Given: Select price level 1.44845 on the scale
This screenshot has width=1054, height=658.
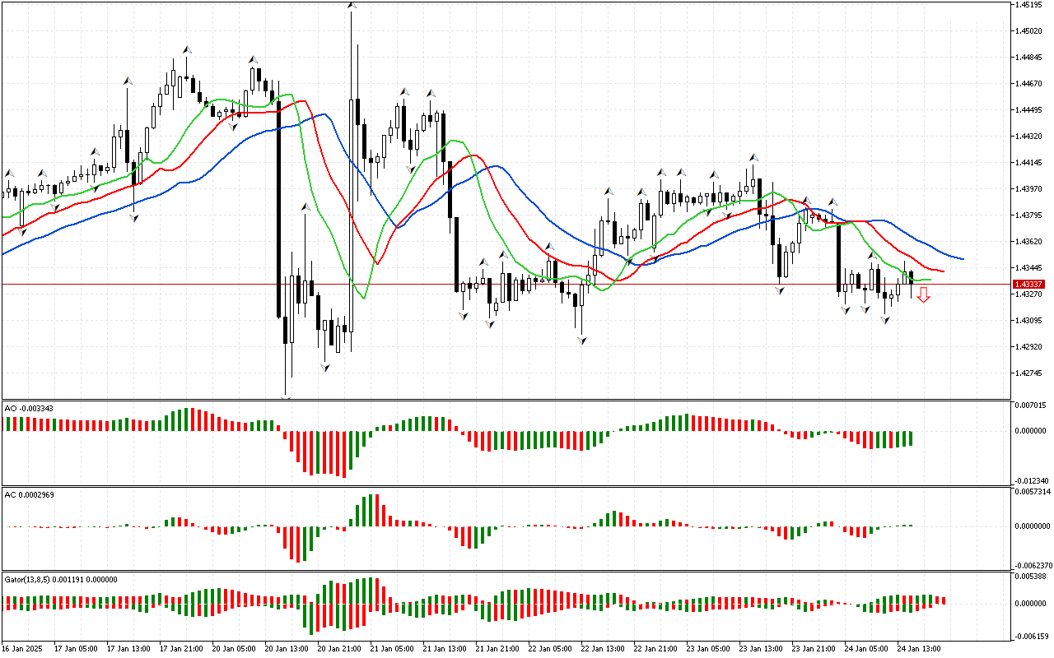Looking at the screenshot, I should (x=1030, y=58).
